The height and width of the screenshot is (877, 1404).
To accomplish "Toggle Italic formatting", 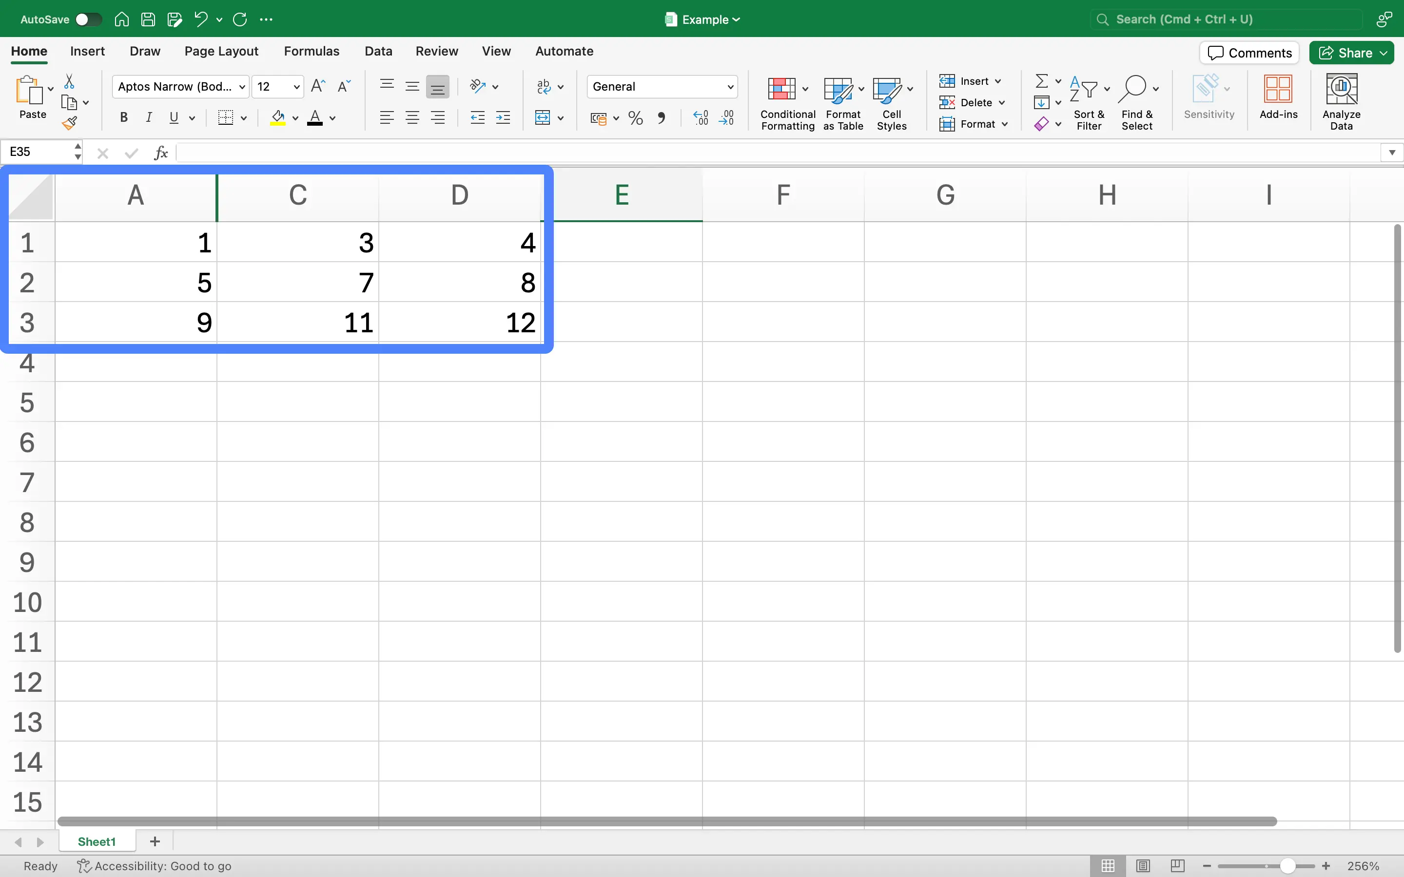I will pyautogui.click(x=149, y=118).
